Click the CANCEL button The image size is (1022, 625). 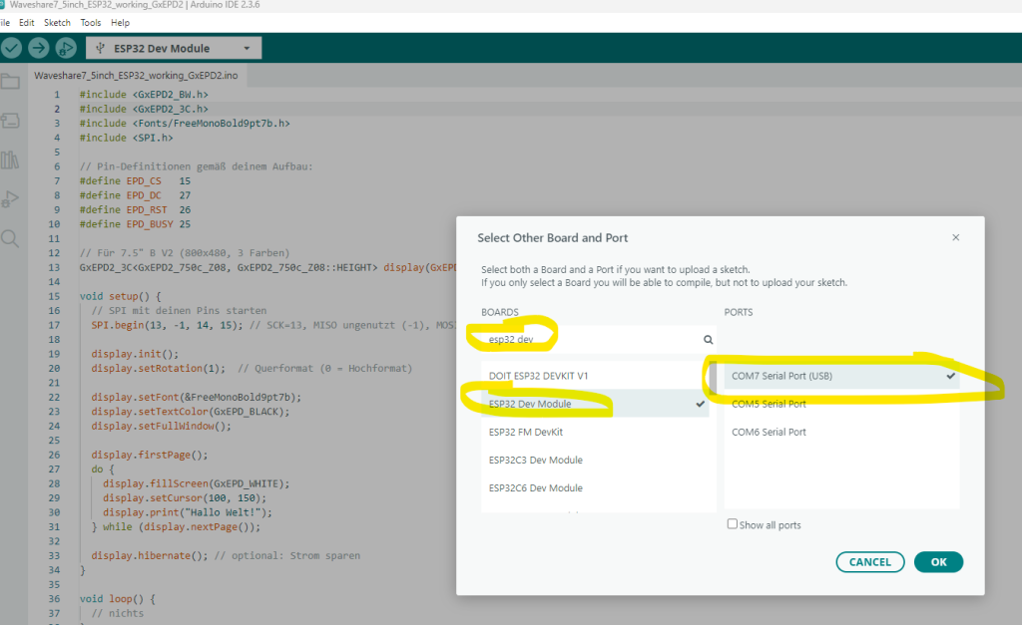(x=869, y=562)
